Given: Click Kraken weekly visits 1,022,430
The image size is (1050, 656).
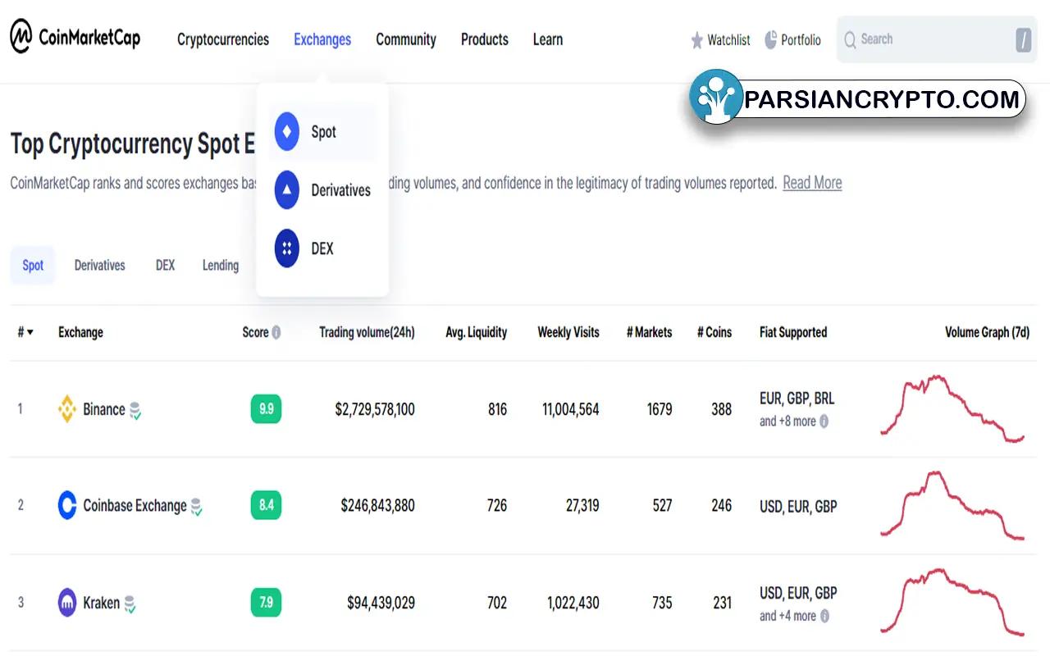Looking at the screenshot, I should point(573,603).
